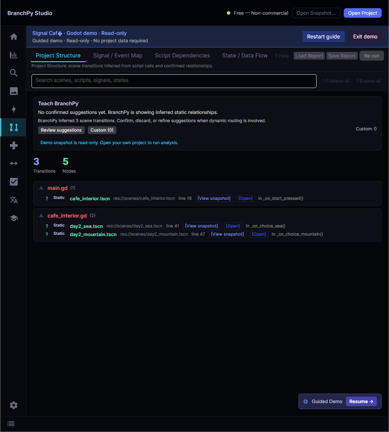Click question mark icon beside day2_sea.tscn
The height and width of the screenshot is (432, 389).
[x=47, y=226]
